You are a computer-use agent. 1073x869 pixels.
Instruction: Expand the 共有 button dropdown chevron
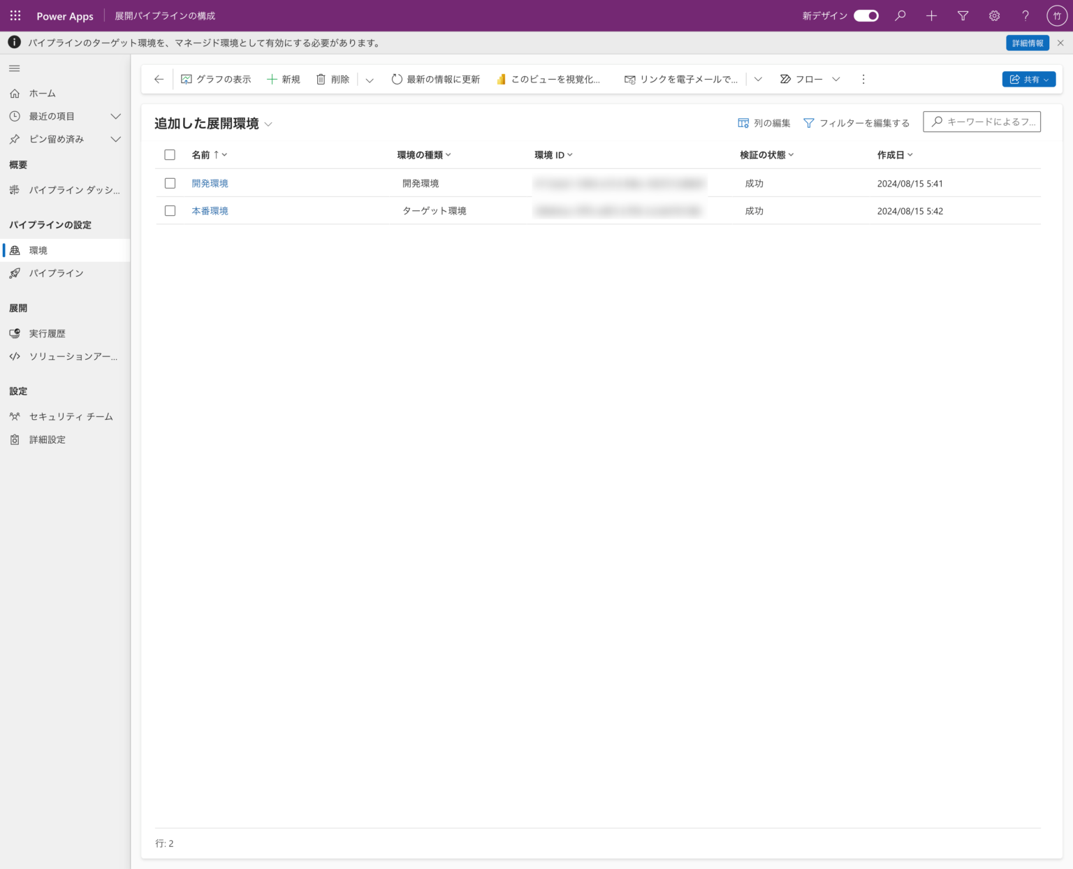[x=1046, y=79]
